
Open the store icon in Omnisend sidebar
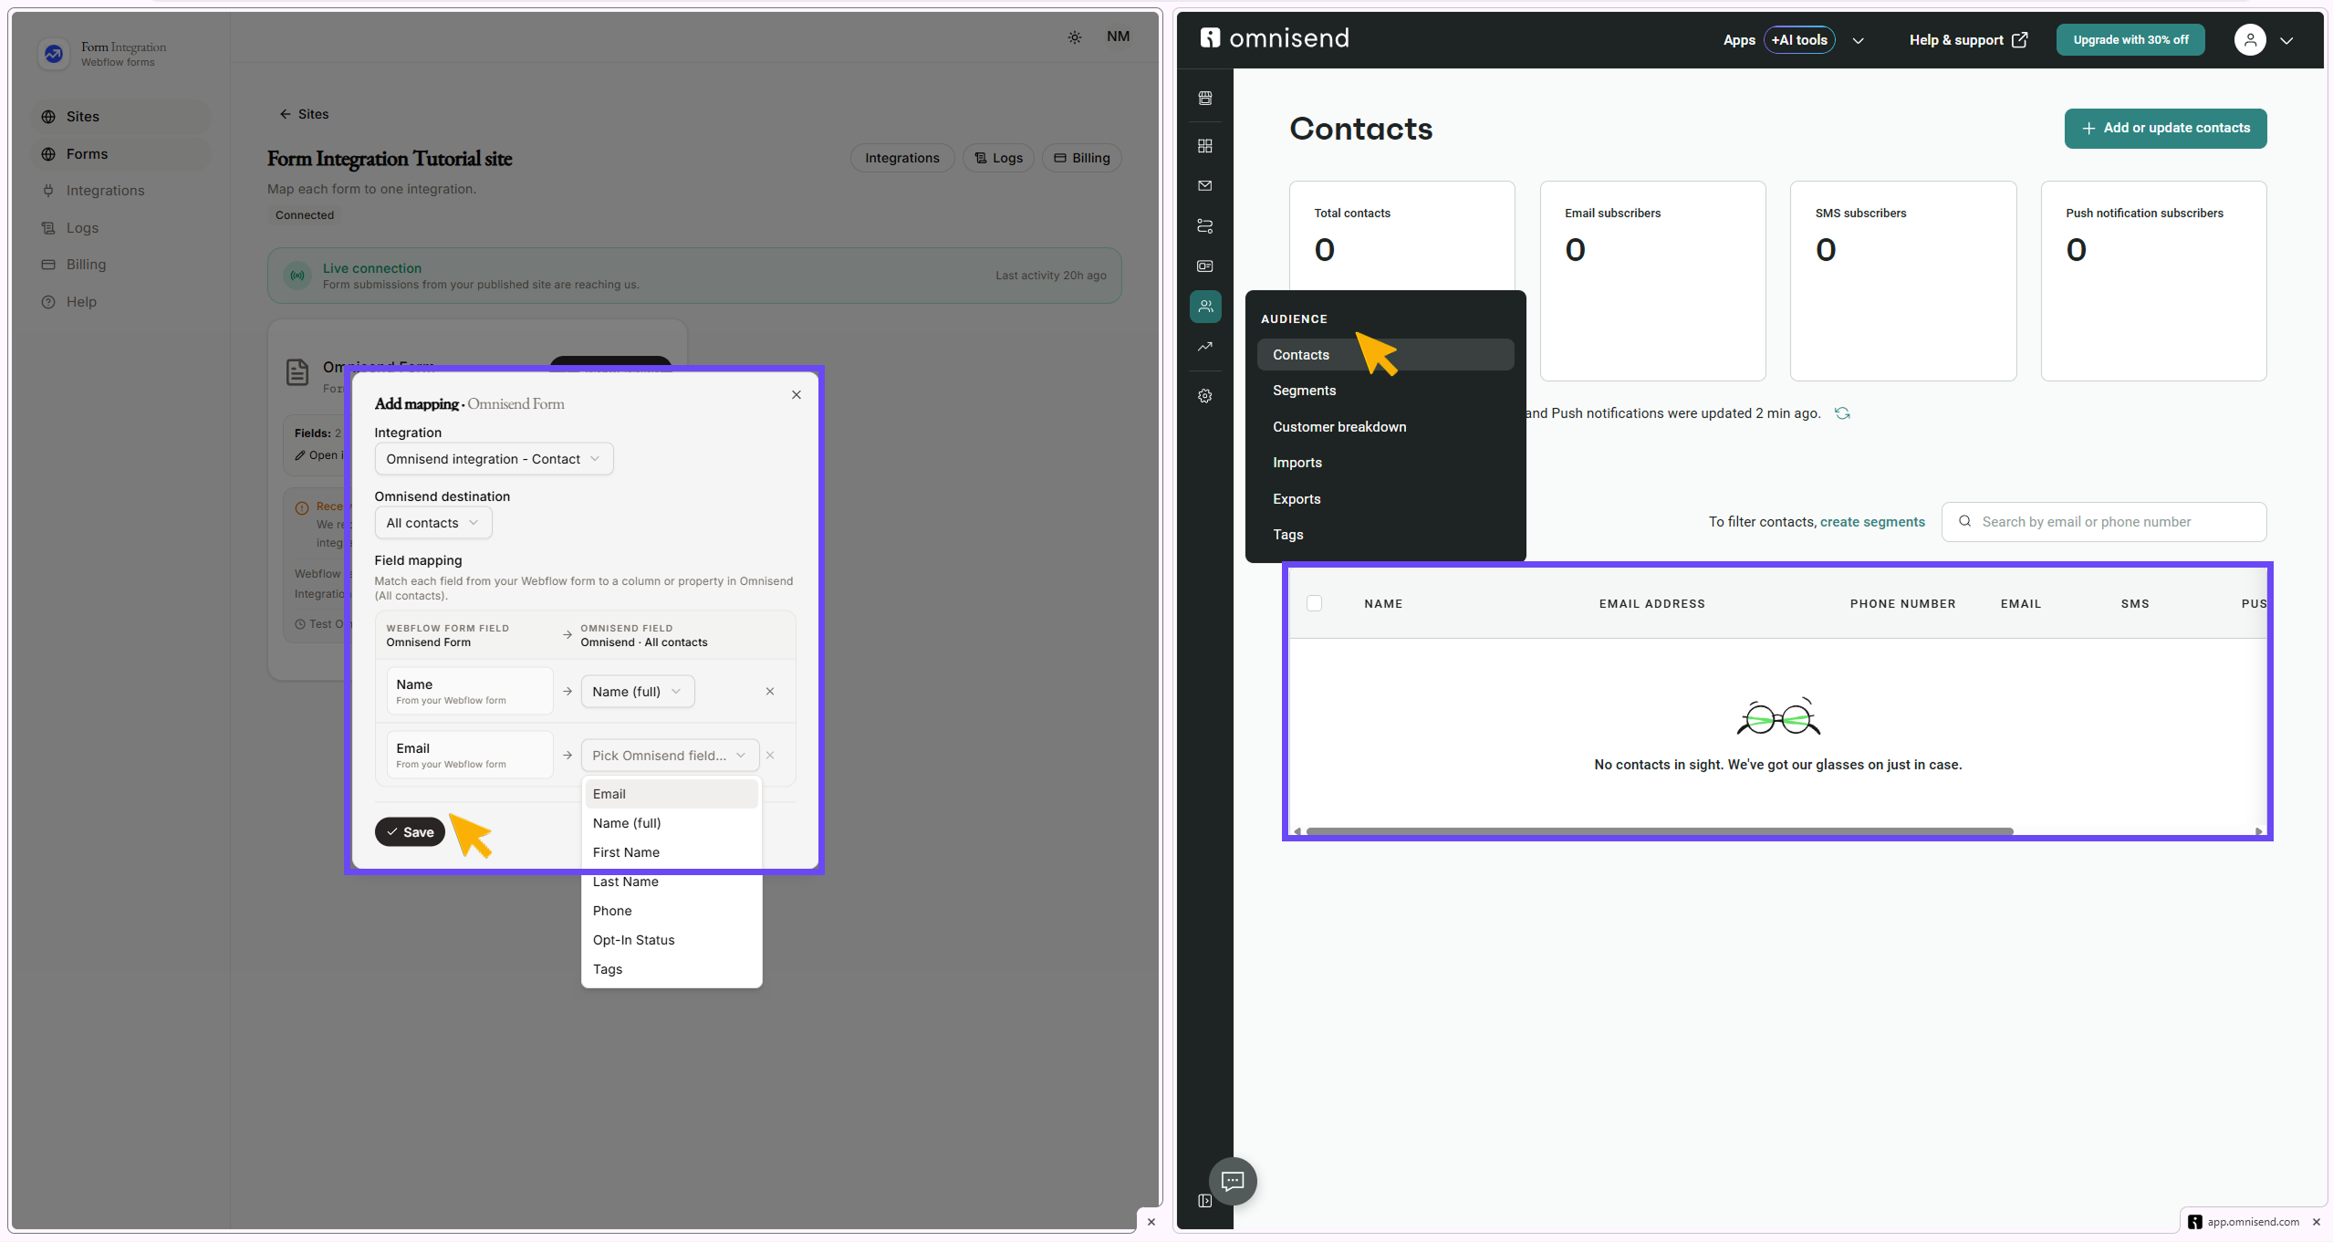pos(1204,98)
